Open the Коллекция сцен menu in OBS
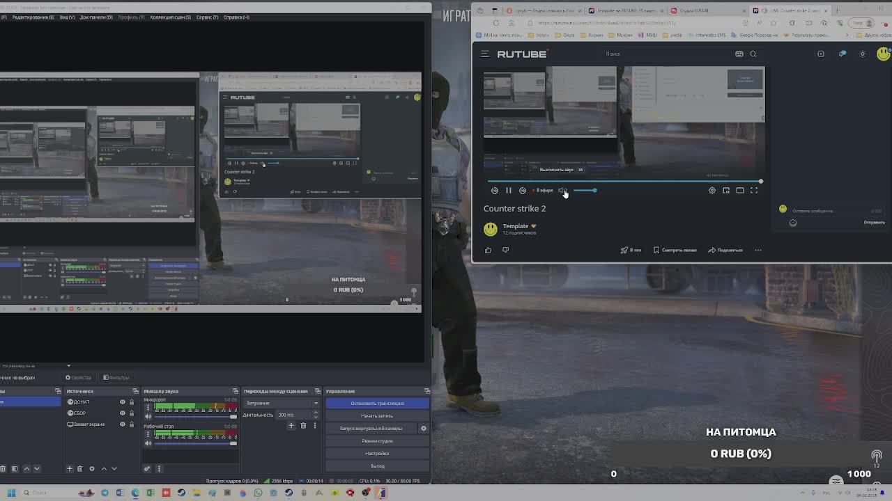The height and width of the screenshot is (501, 892). click(x=170, y=17)
